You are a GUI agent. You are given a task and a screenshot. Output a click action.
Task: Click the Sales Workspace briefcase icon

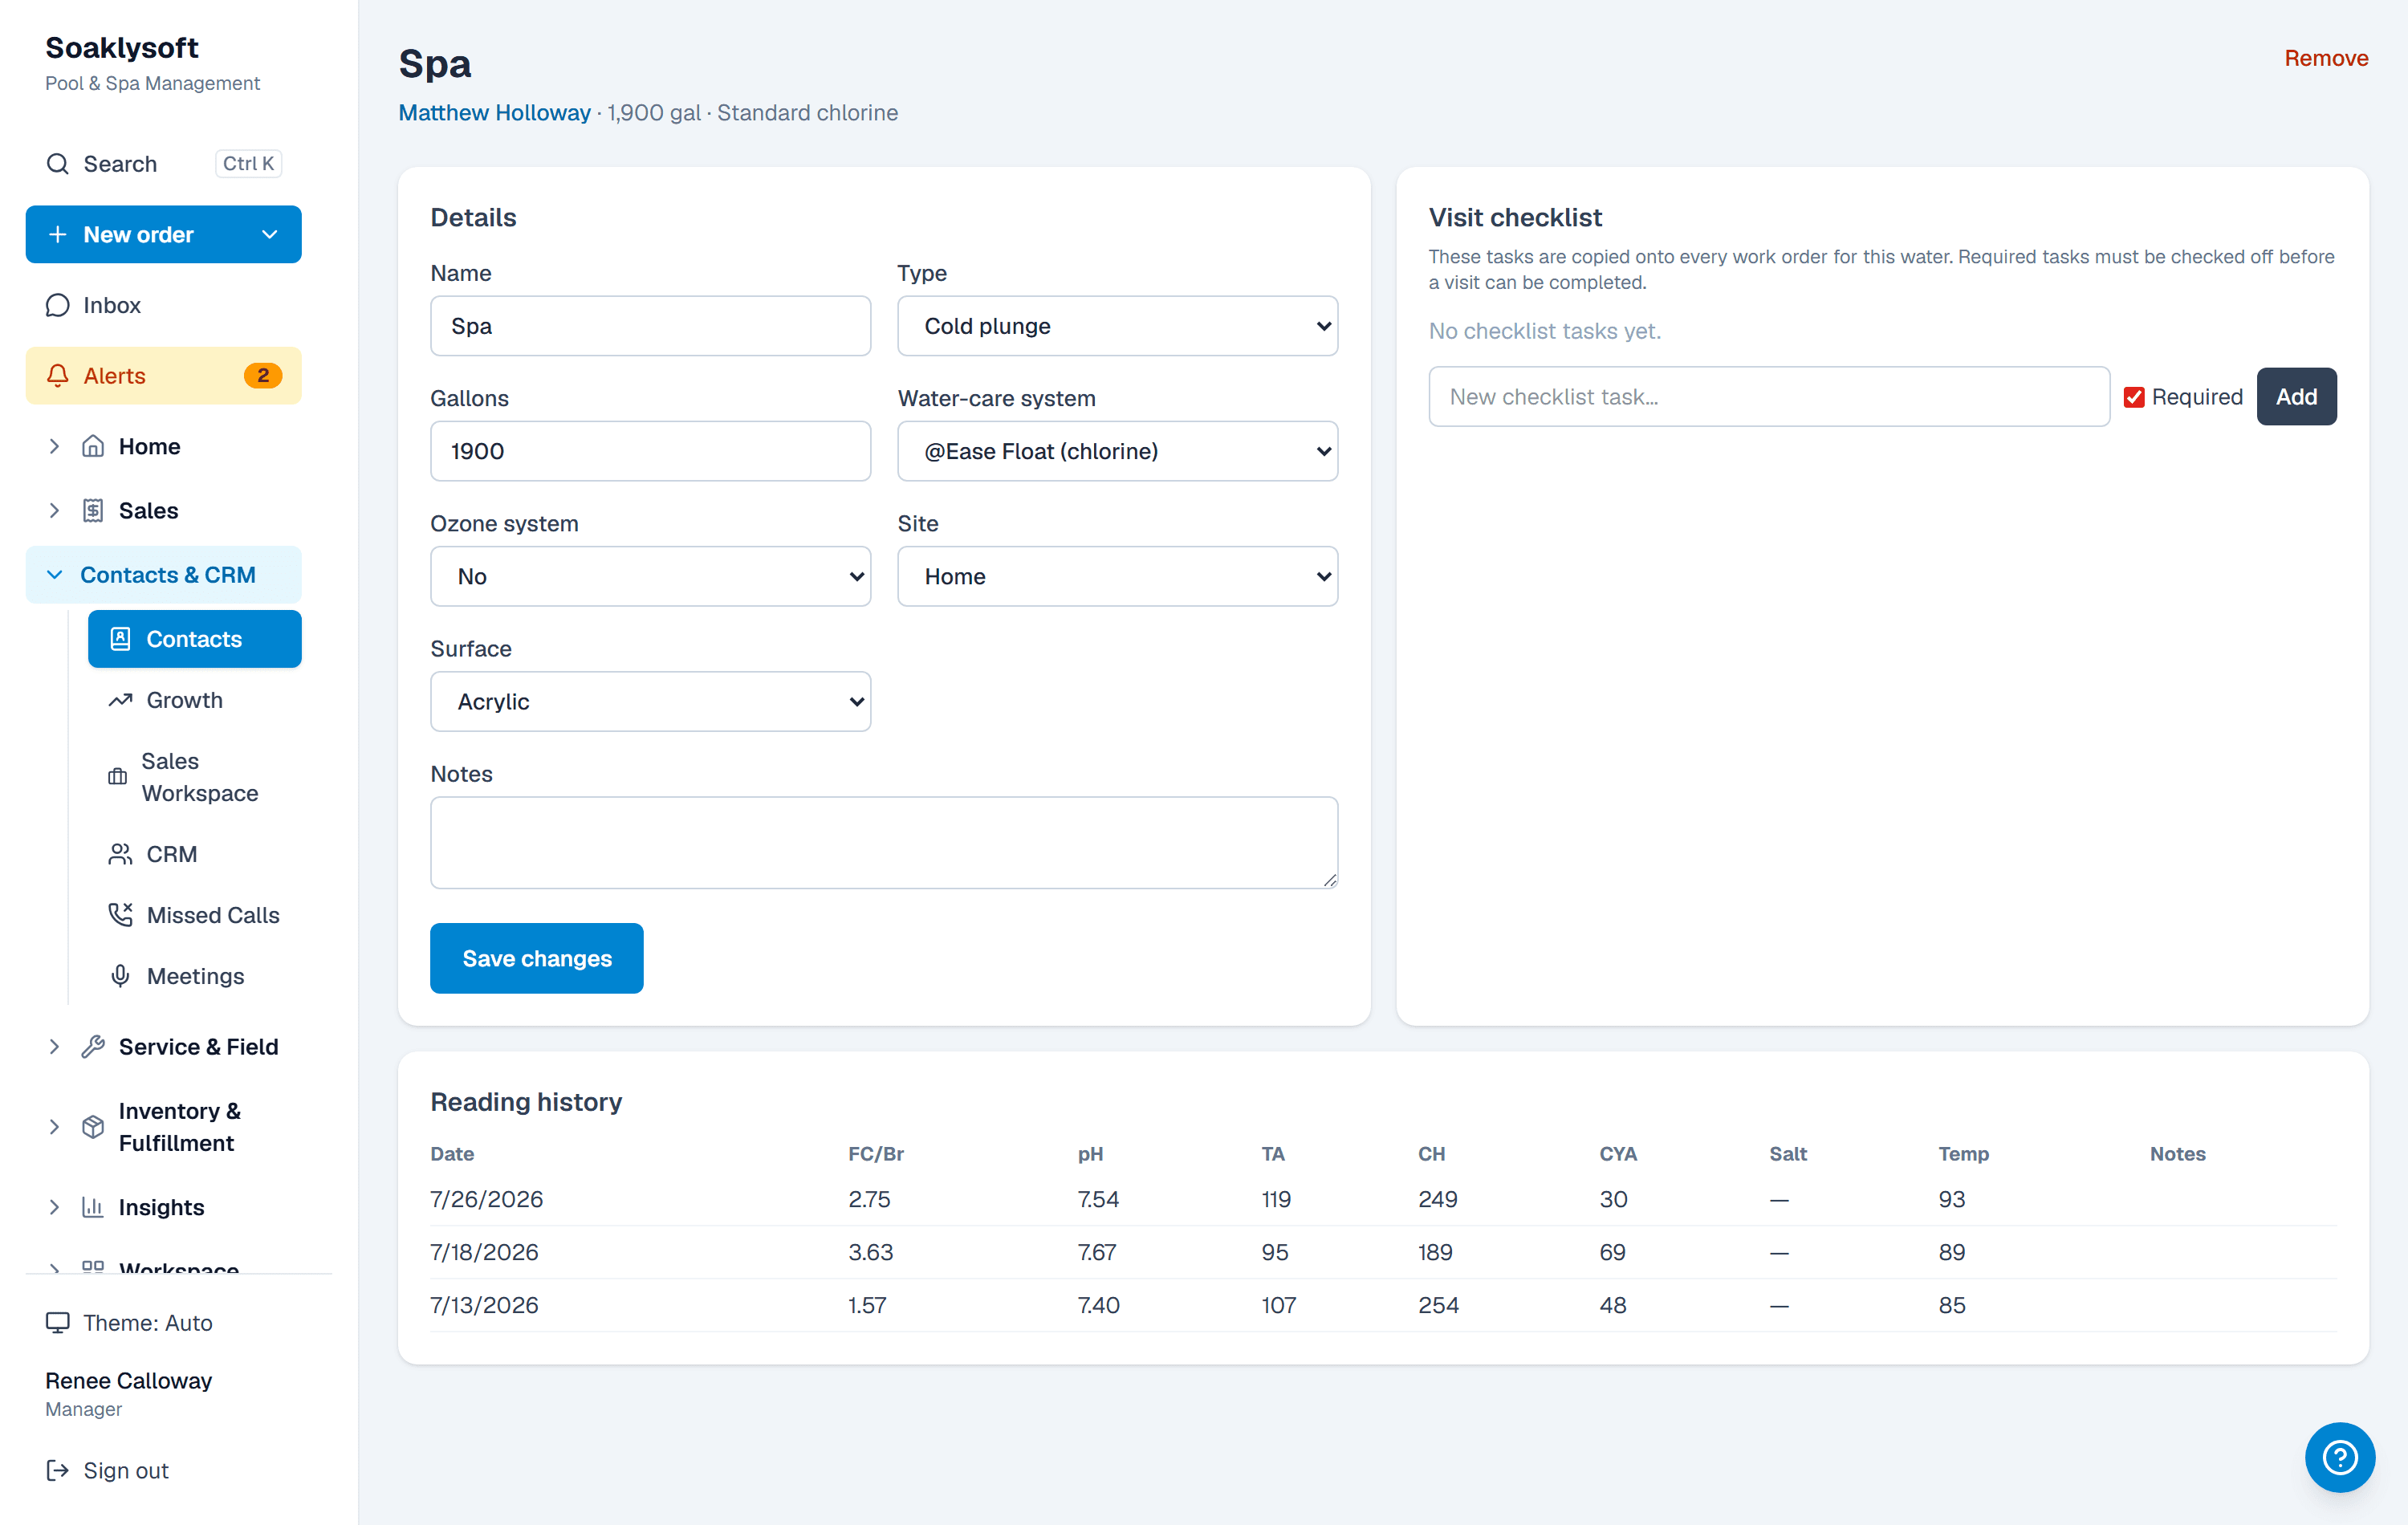tap(117, 777)
